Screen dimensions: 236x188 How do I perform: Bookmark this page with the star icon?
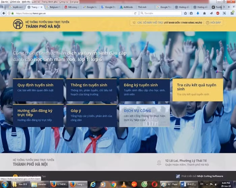pos(185,13)
